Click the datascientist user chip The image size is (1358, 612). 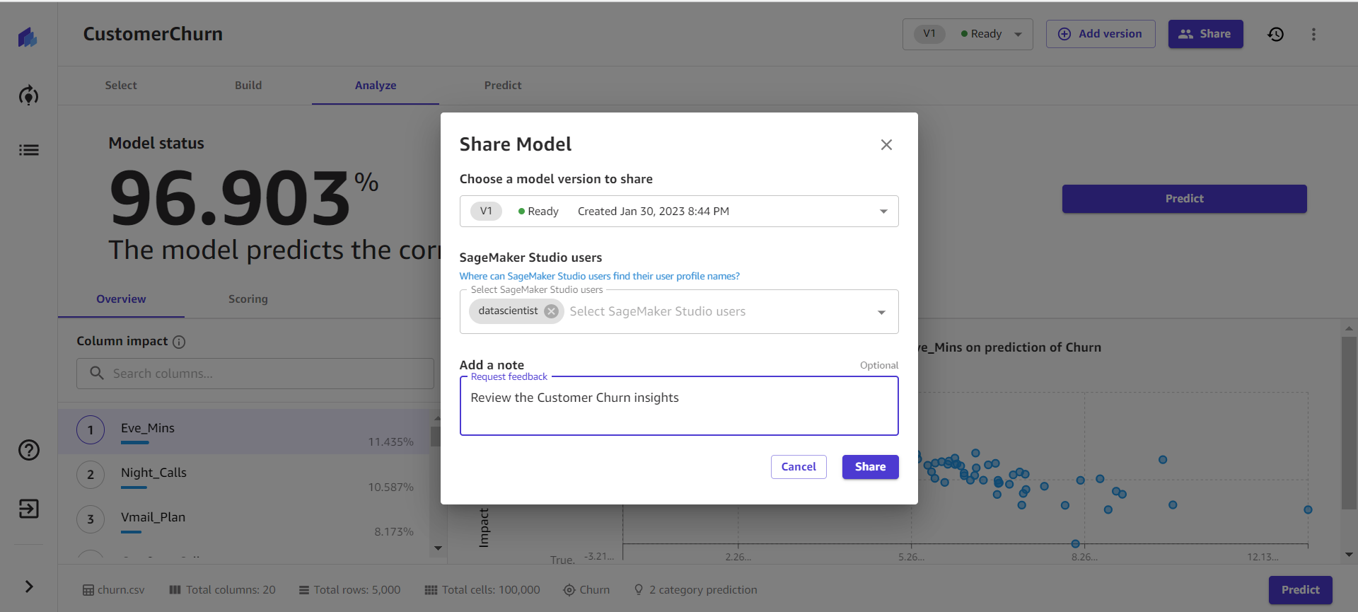tap(508, 311)
